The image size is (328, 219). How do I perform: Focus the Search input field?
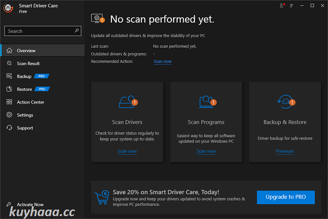[43, 31]
